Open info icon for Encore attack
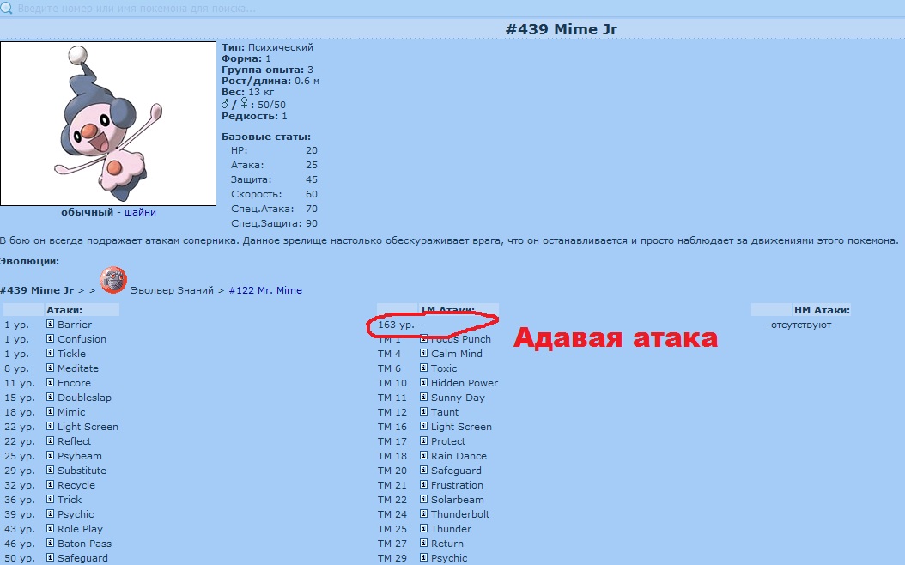 coord(50,383)
